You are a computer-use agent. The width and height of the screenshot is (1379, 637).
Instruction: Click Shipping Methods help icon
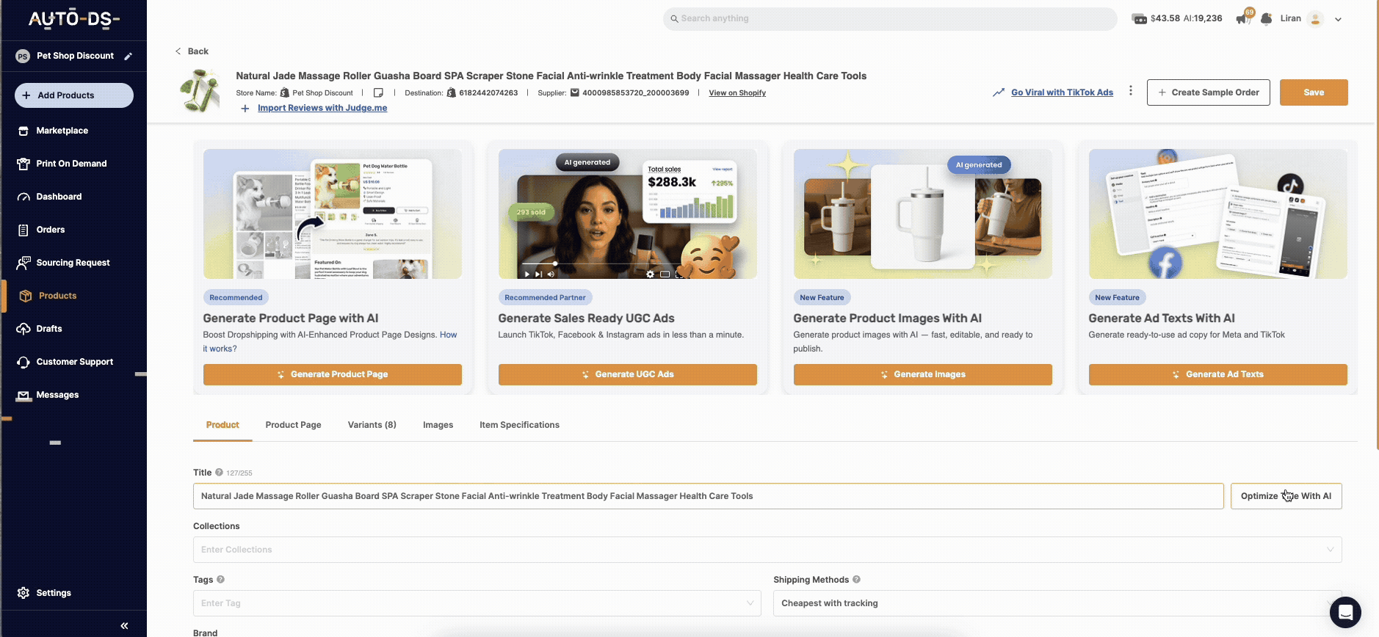tap(856, 580)
